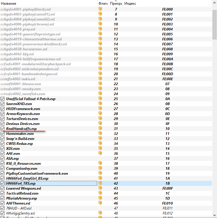The height and width of the screenshot is (218, 217).
Task: Click flag icon of ArmorKeywords.esm
Action: point(100,114)
